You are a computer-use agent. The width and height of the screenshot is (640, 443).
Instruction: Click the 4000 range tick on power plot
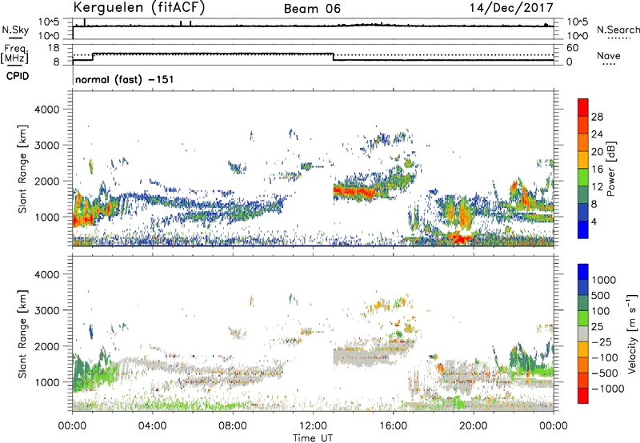click(46, 110)
